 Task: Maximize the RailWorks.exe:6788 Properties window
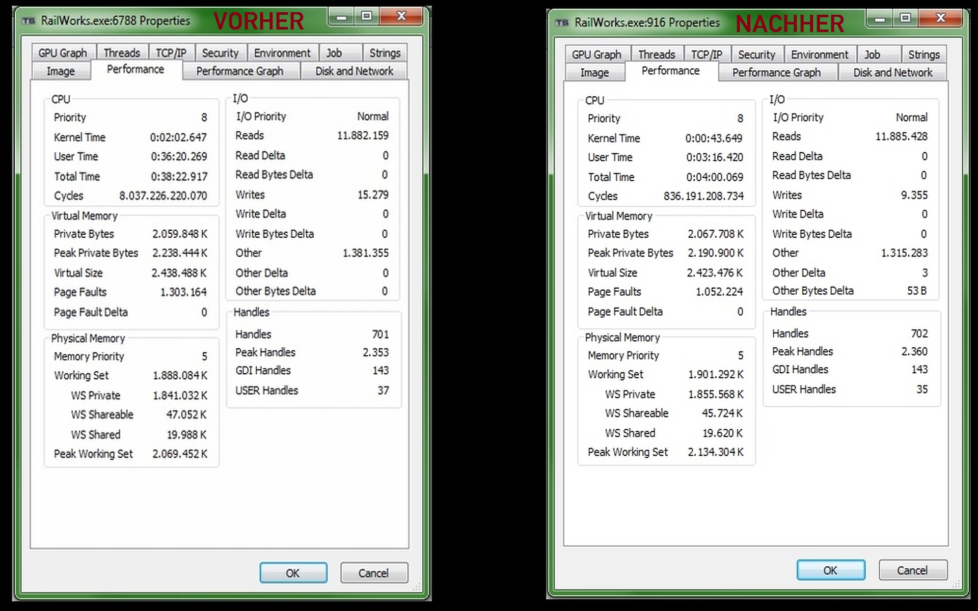click(x=366, y=16)
